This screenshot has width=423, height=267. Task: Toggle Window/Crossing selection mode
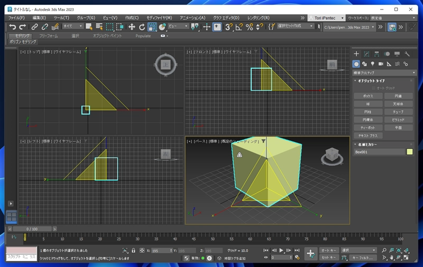[120, 26]
